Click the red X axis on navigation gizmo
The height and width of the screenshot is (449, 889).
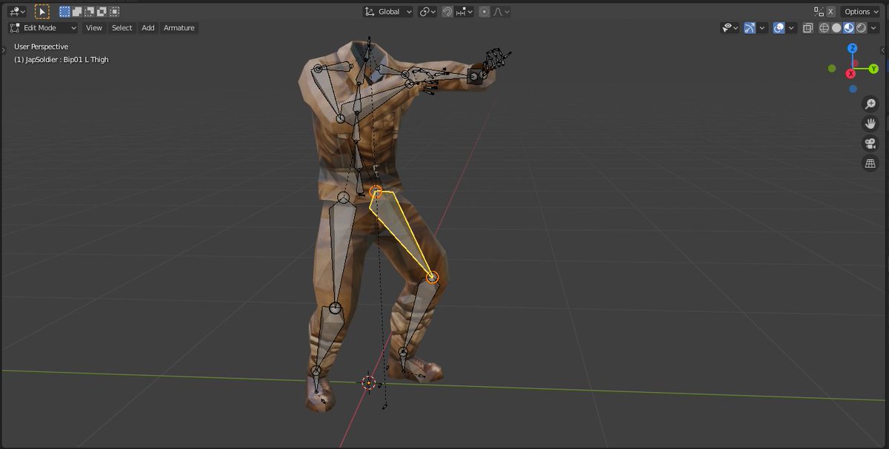850,73
